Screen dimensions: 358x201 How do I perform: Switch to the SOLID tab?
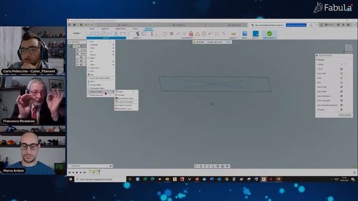coord(92,29)
